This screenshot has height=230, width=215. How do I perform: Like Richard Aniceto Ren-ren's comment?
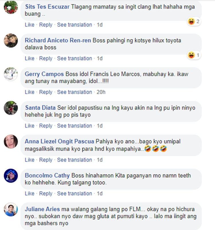(x=30, y=59)
